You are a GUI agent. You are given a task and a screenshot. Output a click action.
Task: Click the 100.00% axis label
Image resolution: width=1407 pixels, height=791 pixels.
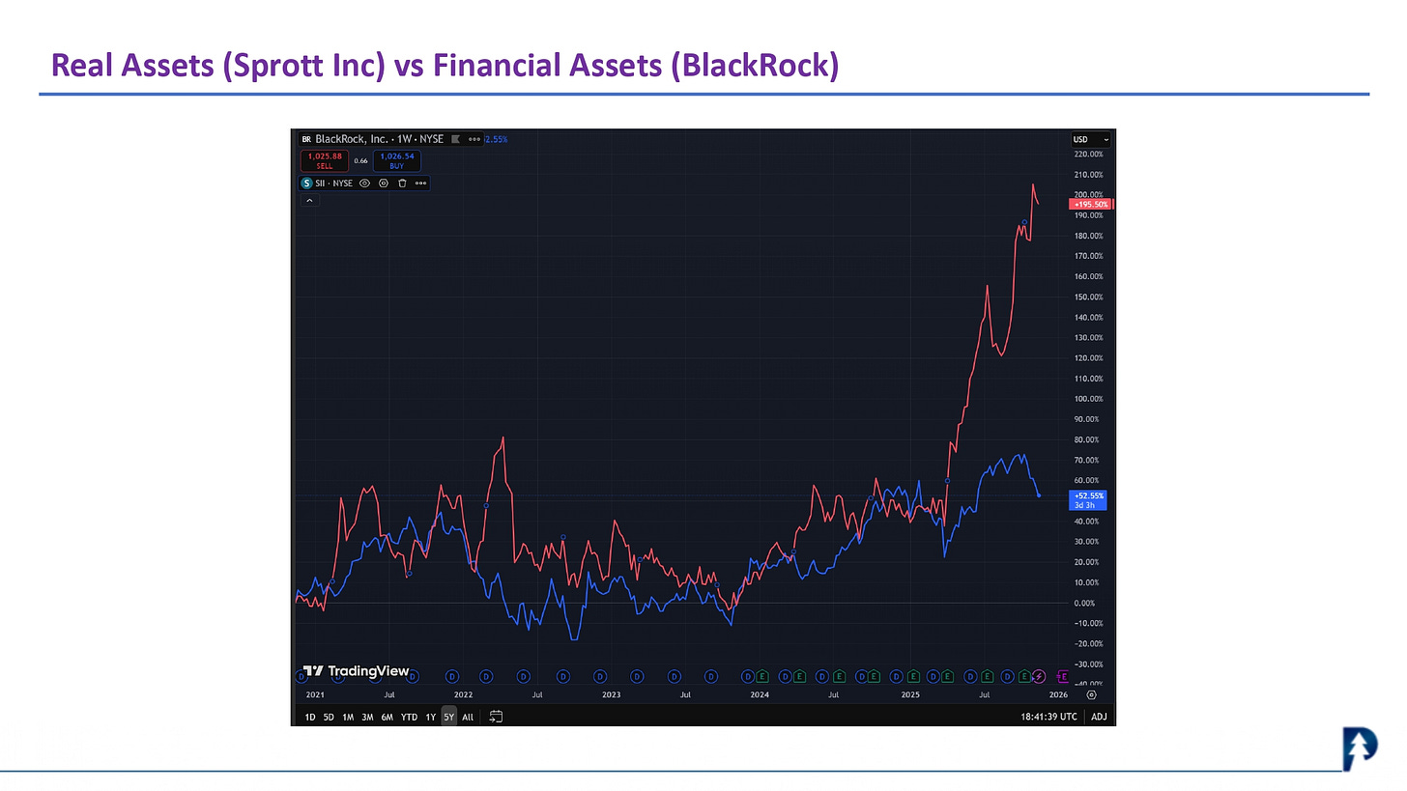tap(1088, 399)
